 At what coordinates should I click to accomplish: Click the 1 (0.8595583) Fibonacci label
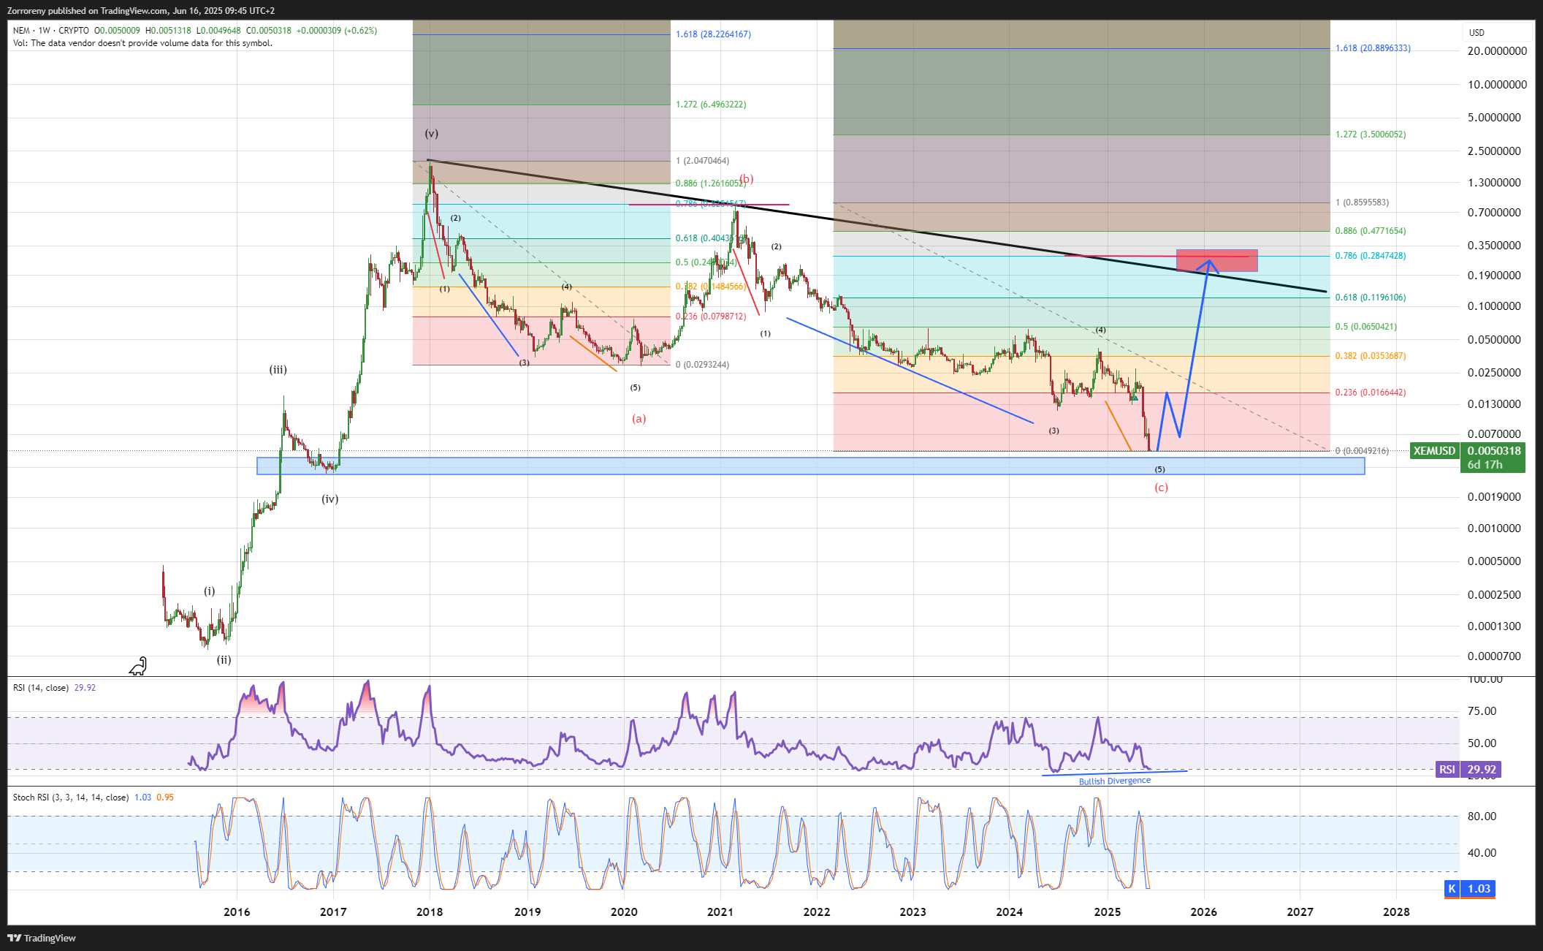[x=1362, y=202]
